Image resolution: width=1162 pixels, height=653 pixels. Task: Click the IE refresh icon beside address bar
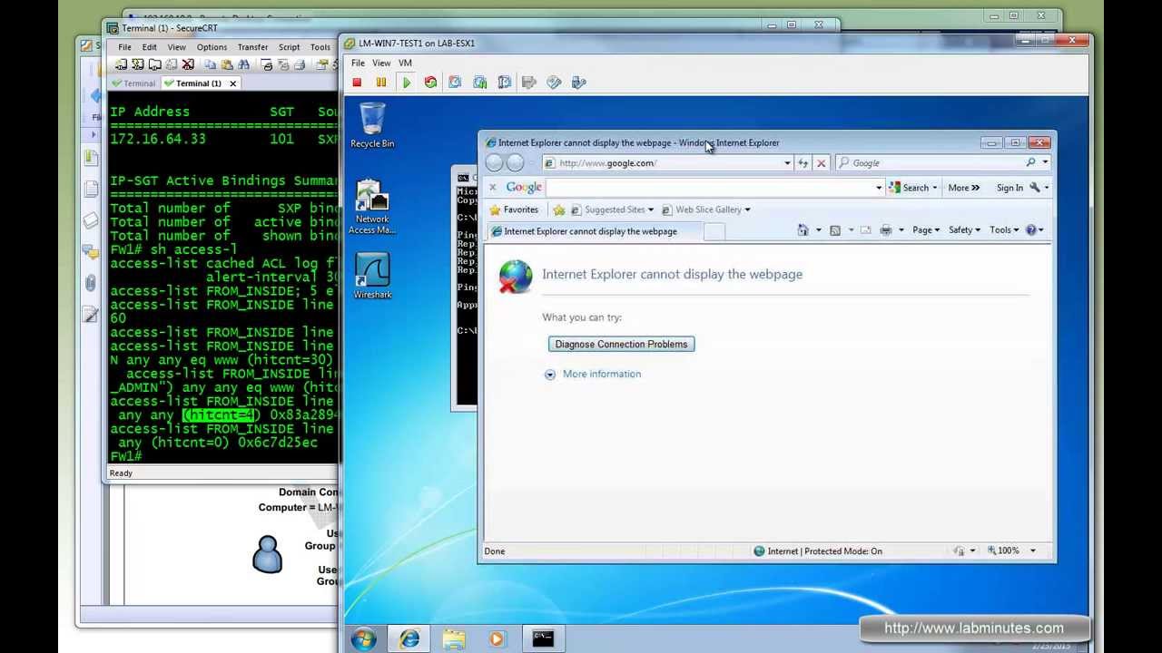[x=803, y=163]
